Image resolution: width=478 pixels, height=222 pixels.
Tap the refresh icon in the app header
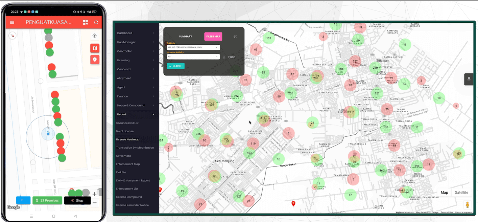tap(96, 22)
